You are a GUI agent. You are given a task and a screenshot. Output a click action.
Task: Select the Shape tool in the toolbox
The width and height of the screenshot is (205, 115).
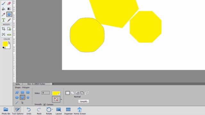[9, 14]
